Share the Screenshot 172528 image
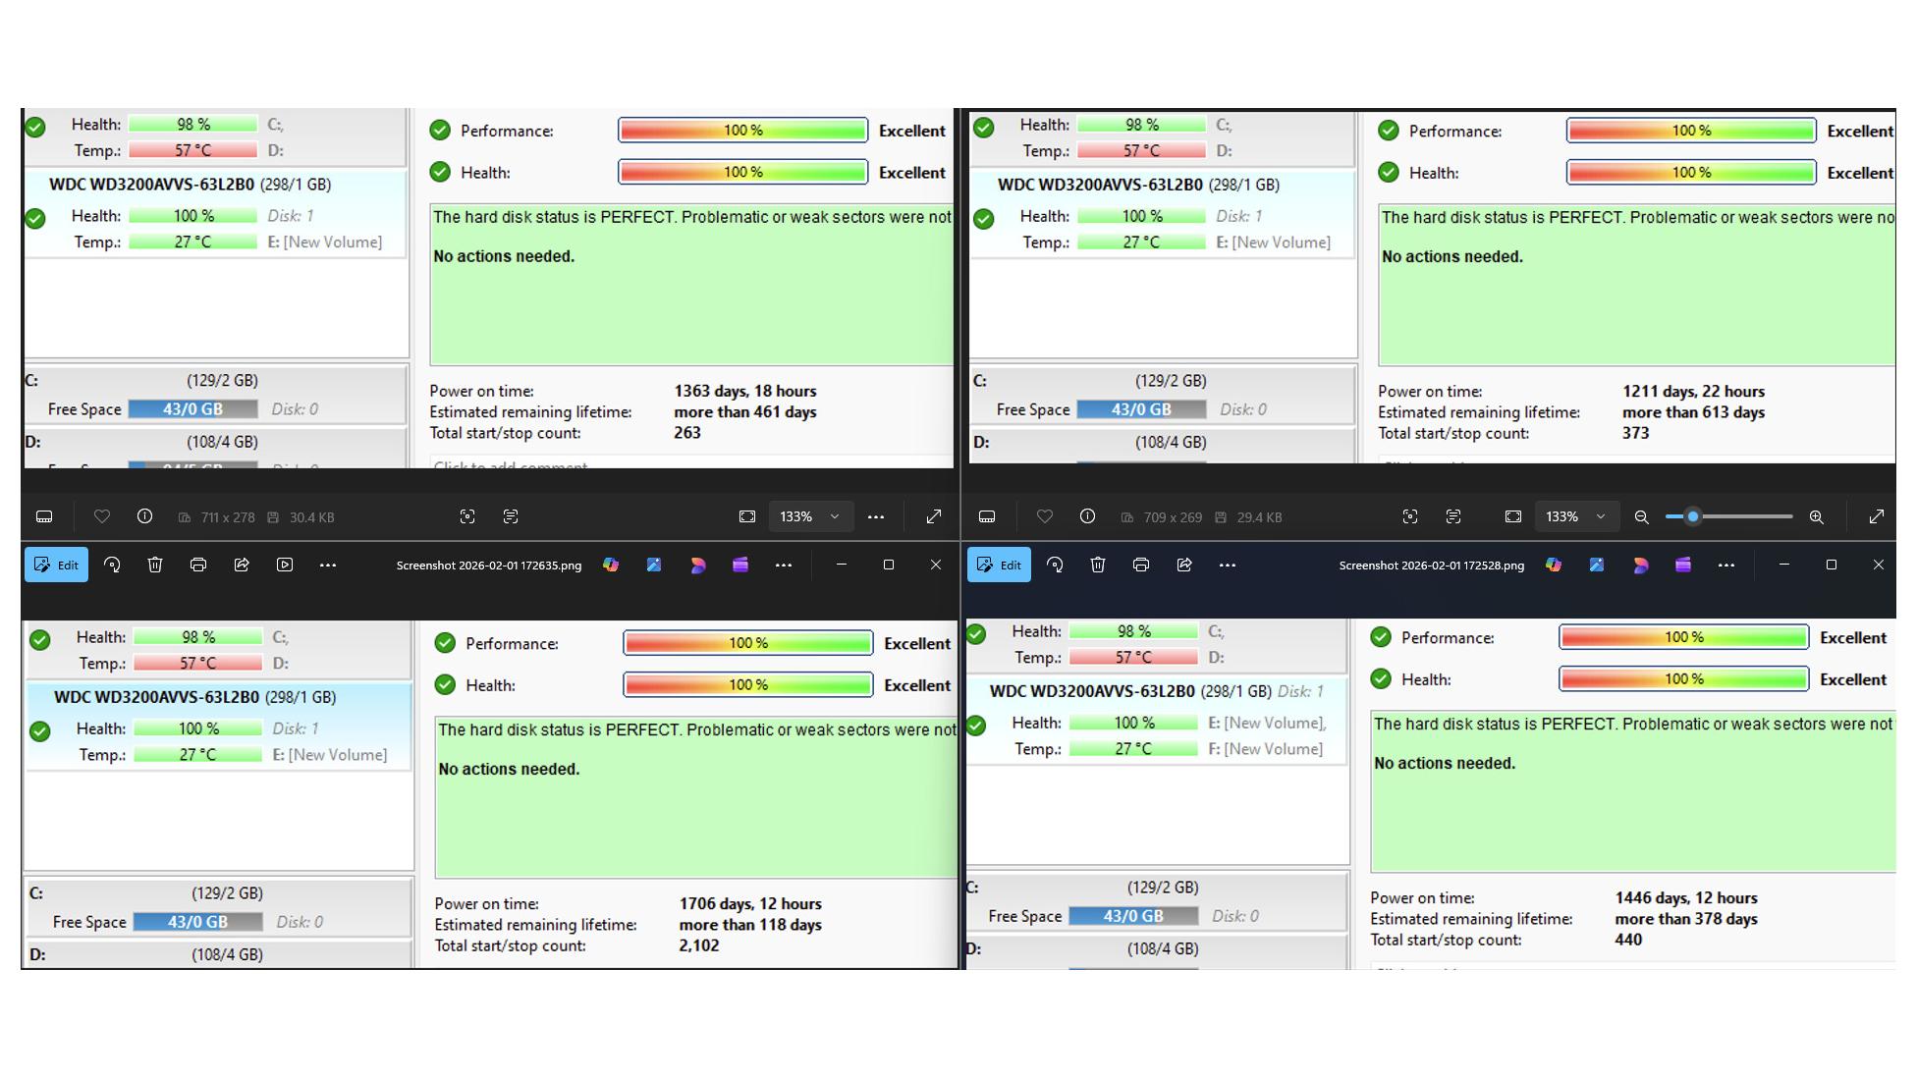Image resolution: width=1917 pixels, height=1078 pixels. 1184,565
